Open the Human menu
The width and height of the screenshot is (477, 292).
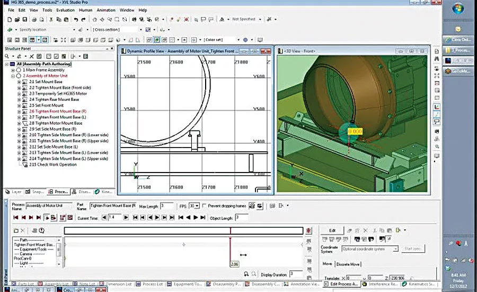[x=85, y=10]
